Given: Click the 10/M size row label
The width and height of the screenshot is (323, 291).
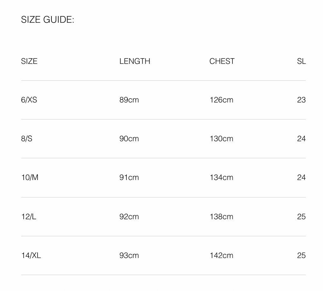Looking at the screenshot, I should pos(30,177).
